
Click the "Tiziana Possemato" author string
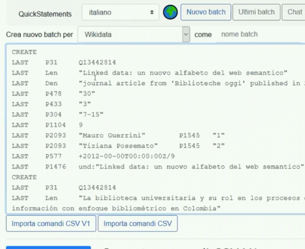(x=118, y=146)
